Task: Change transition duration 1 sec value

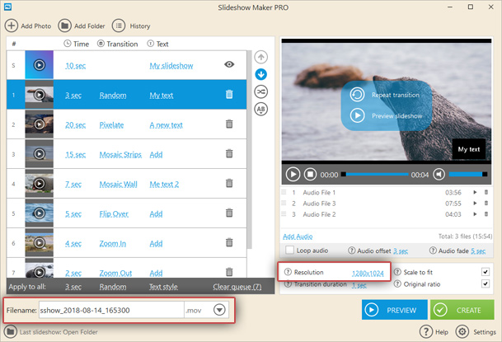Action: (359, 285)
